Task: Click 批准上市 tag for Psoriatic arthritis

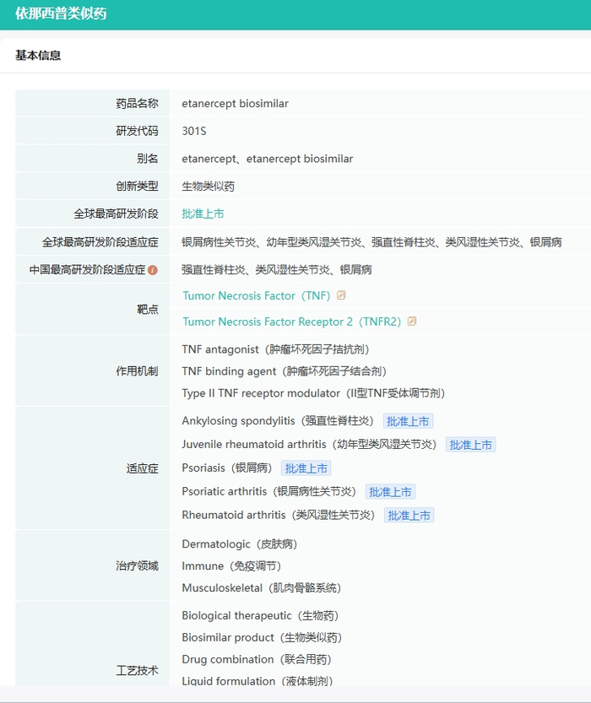Action: coord(390,492)
